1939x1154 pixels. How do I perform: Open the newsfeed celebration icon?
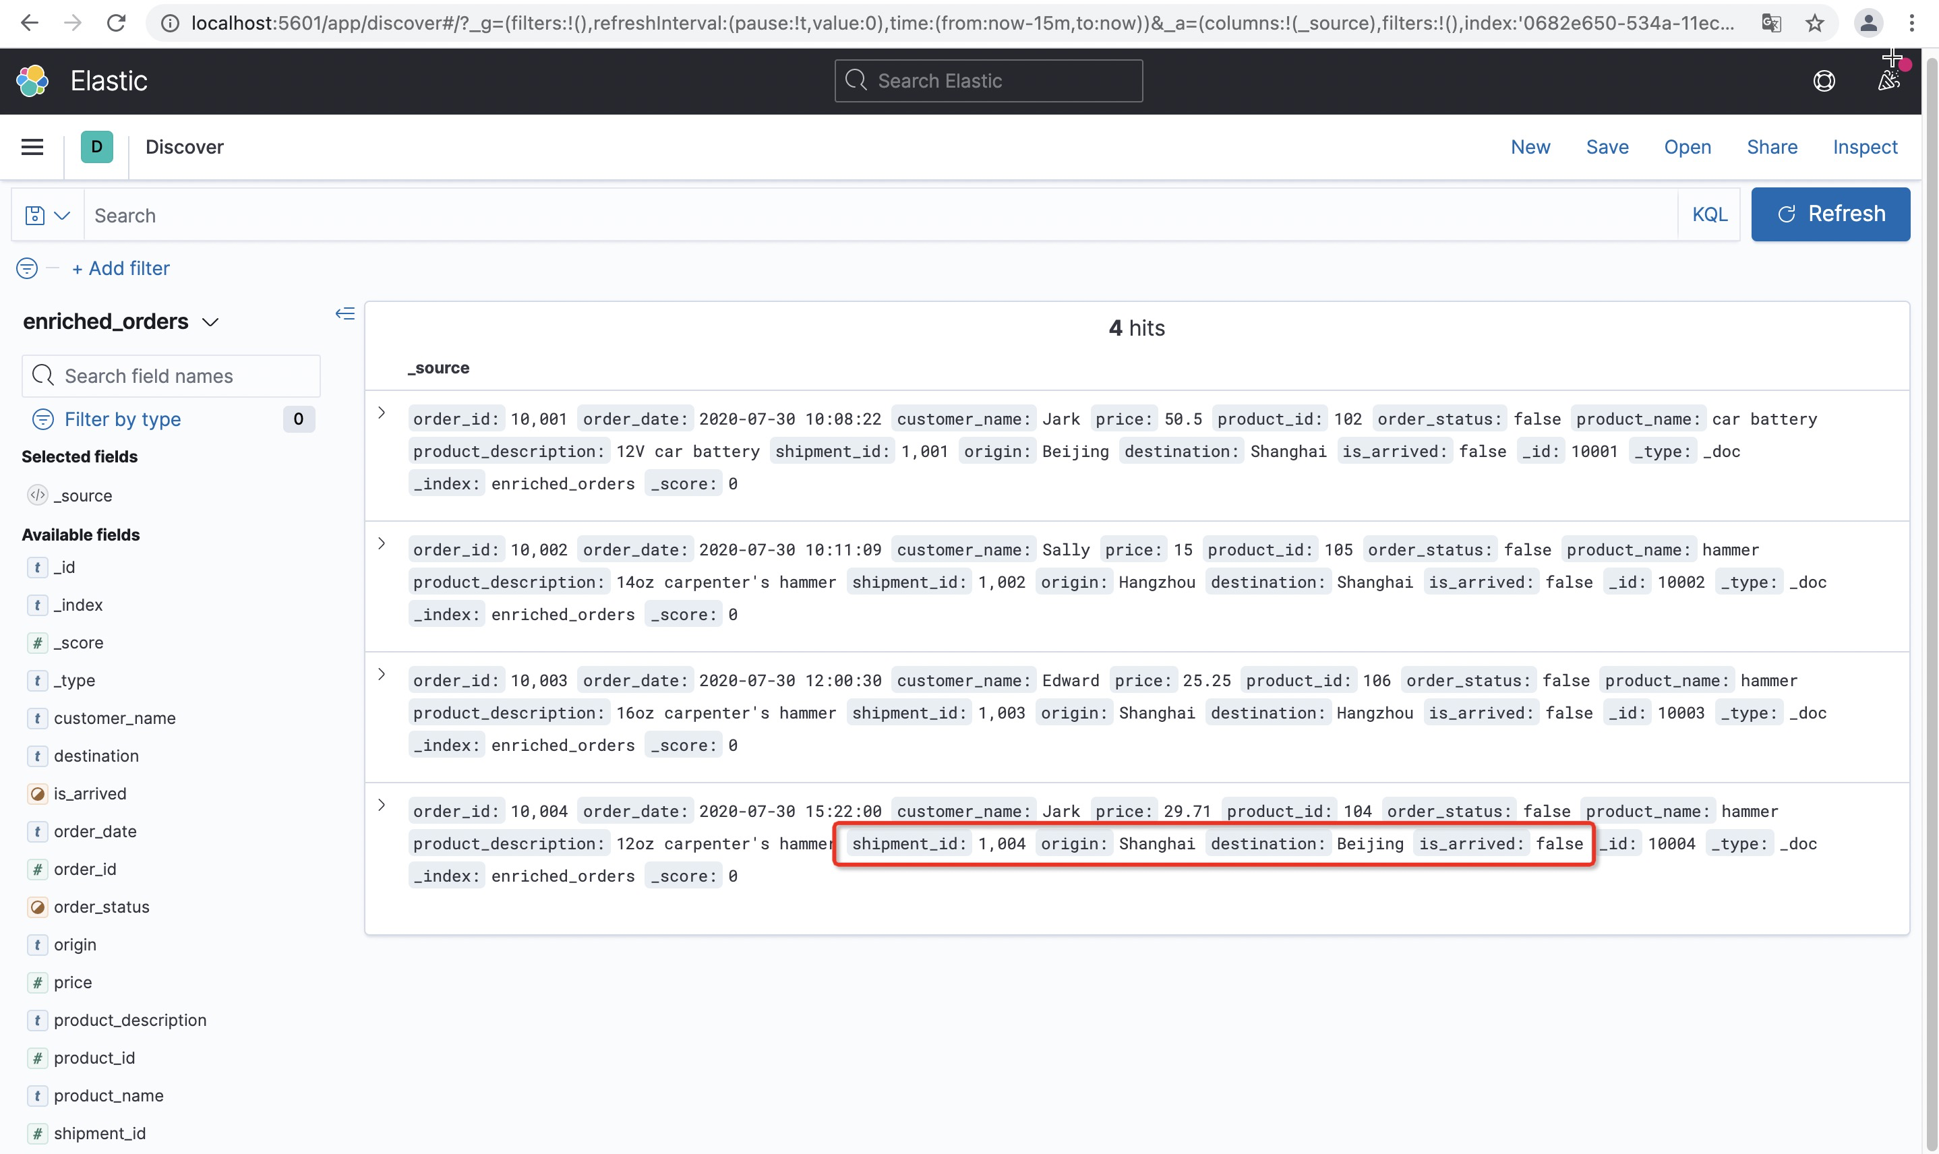tap(1888, 81)
